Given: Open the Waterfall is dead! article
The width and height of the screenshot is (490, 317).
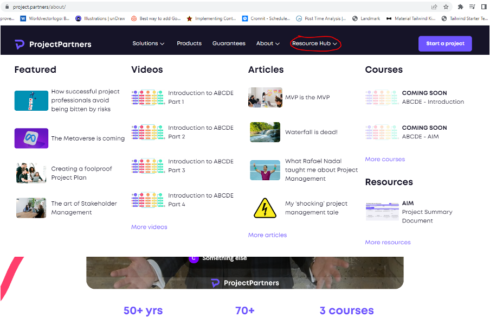Looking at the screenshot, I should (311, 132).
